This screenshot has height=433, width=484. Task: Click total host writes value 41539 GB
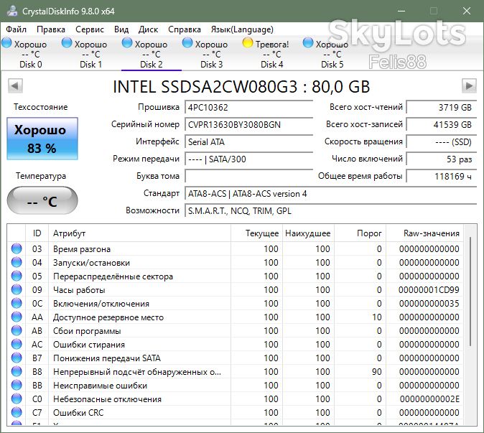[x=442, y=125]
